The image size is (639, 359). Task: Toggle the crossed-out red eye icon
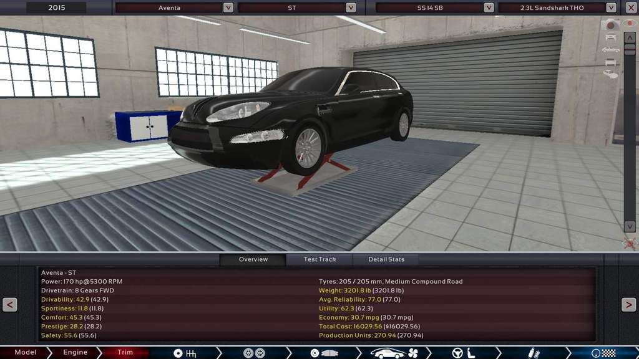(630, 244)
